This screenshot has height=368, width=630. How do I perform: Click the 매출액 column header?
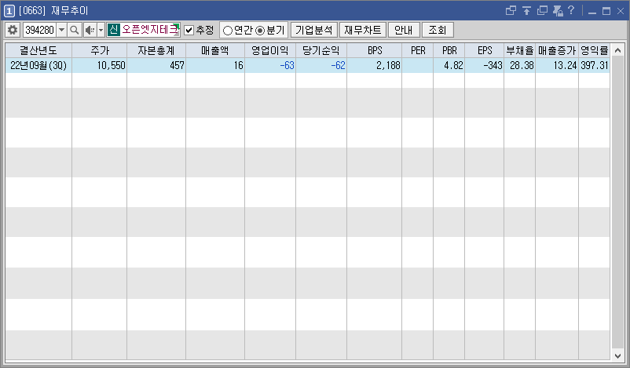pos(215,50)
